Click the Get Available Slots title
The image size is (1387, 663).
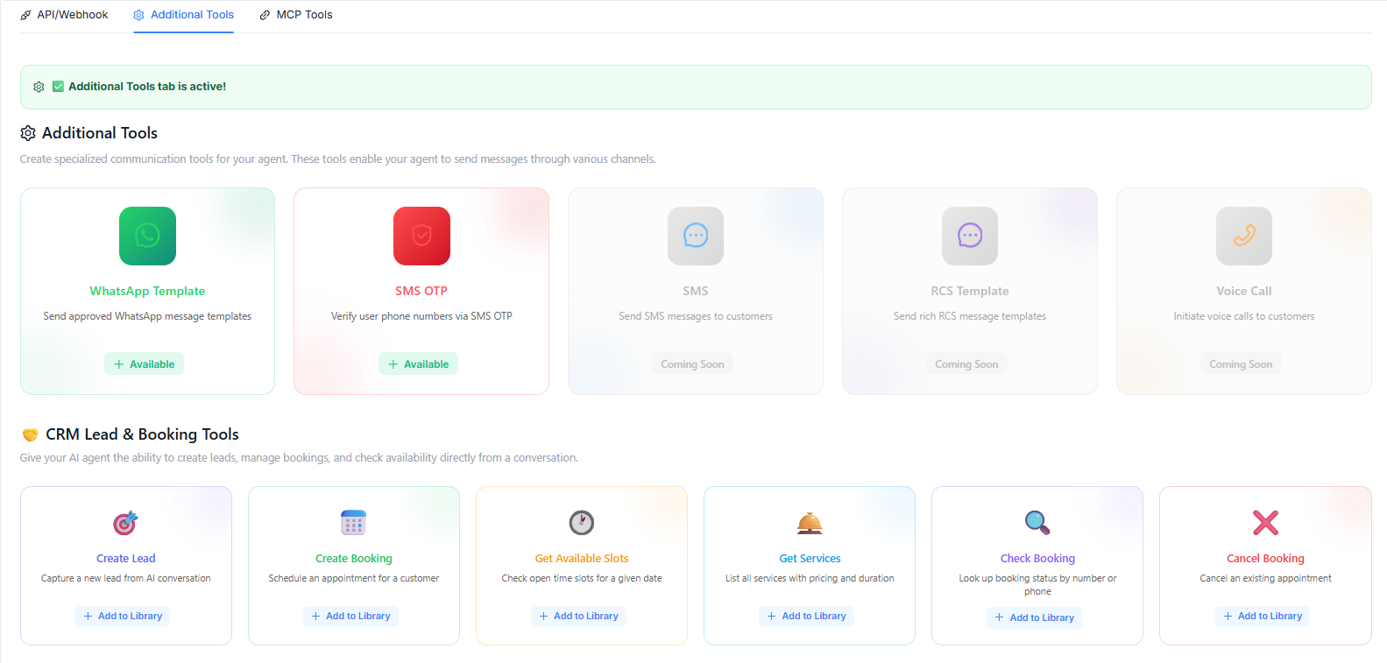(582, 559)
